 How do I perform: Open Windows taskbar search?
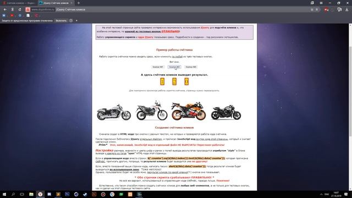tap(13, 194)
